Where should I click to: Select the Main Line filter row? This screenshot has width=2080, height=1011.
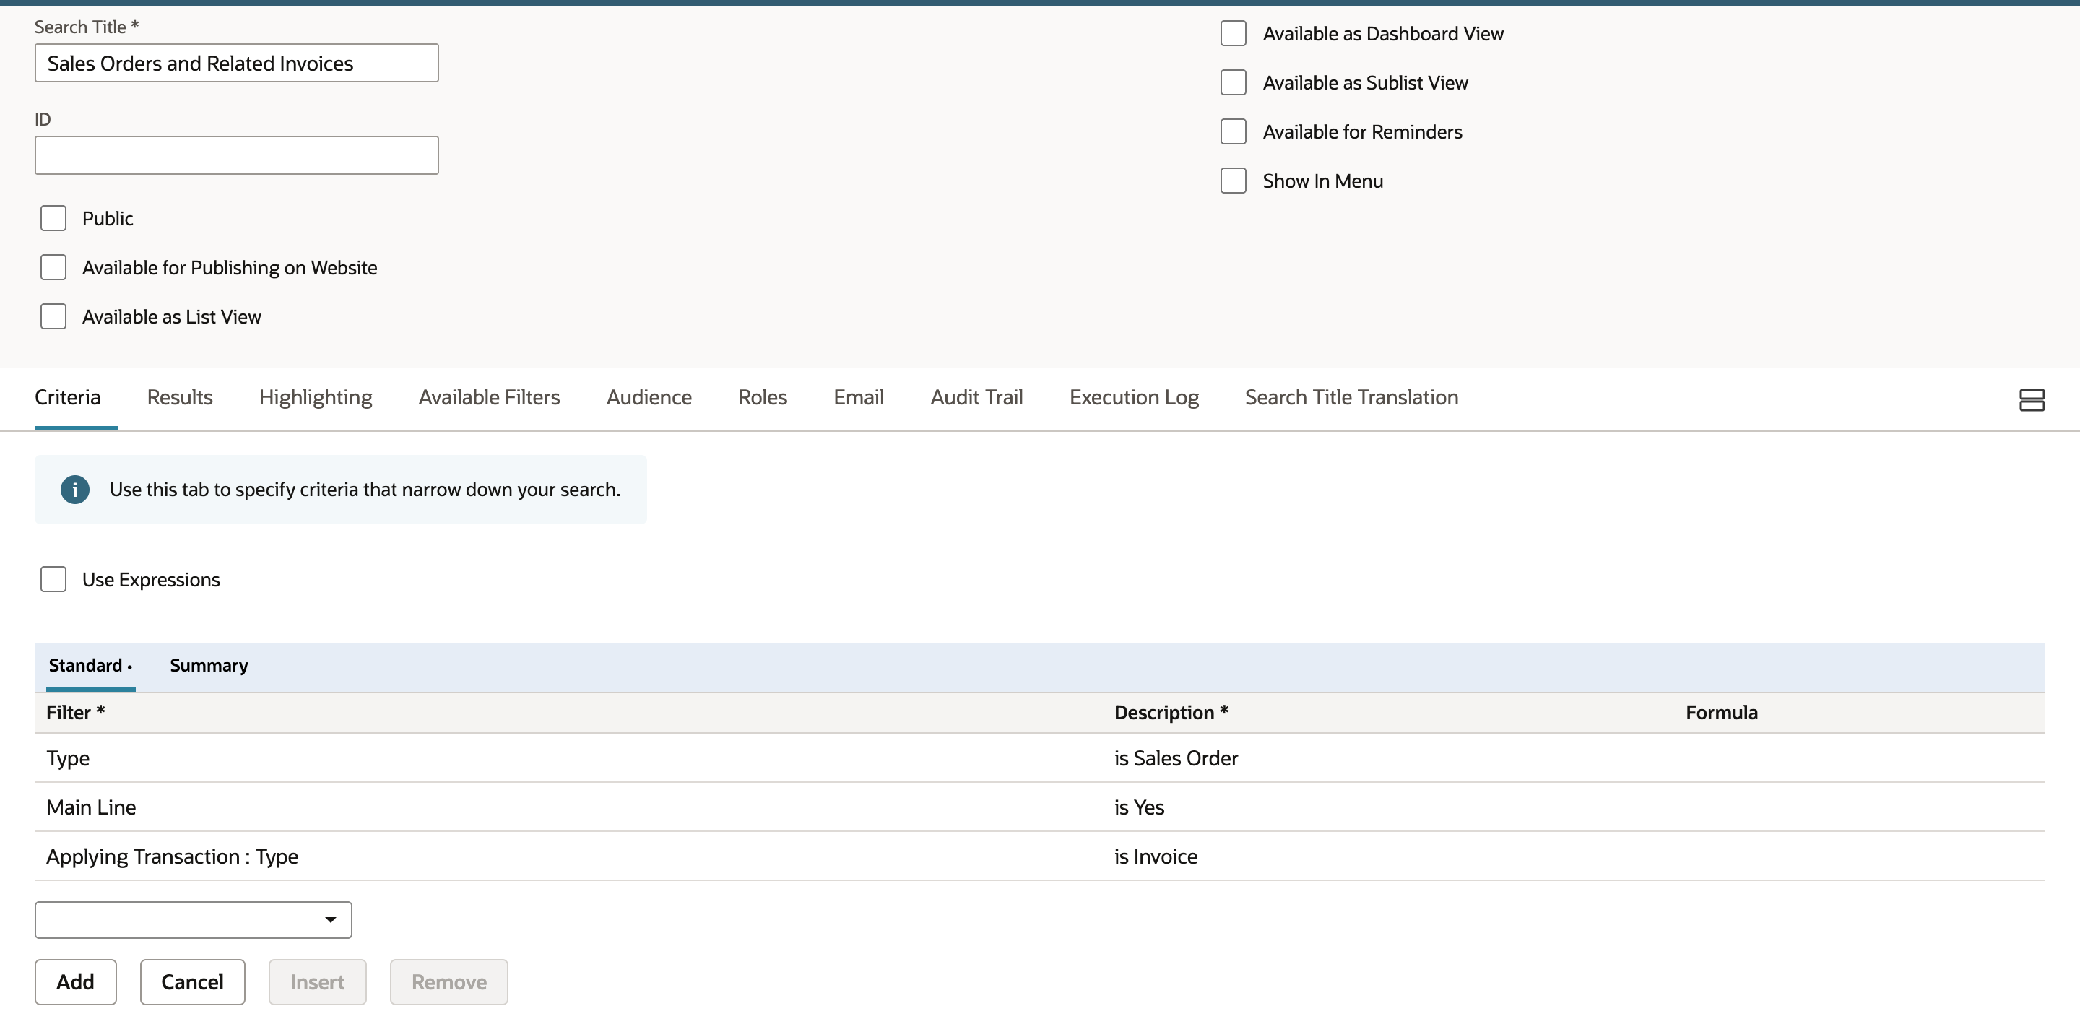[x=1039, y=807]
